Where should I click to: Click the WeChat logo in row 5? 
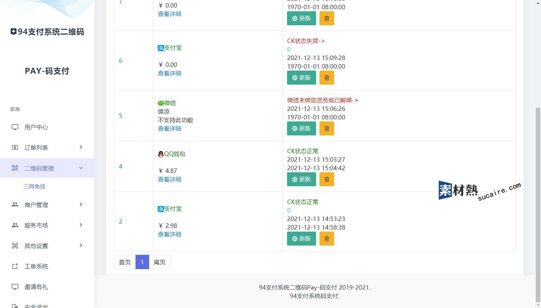point(161,103)
